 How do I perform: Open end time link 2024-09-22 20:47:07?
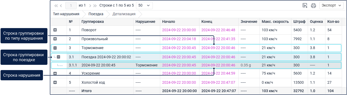coord(218,82)
